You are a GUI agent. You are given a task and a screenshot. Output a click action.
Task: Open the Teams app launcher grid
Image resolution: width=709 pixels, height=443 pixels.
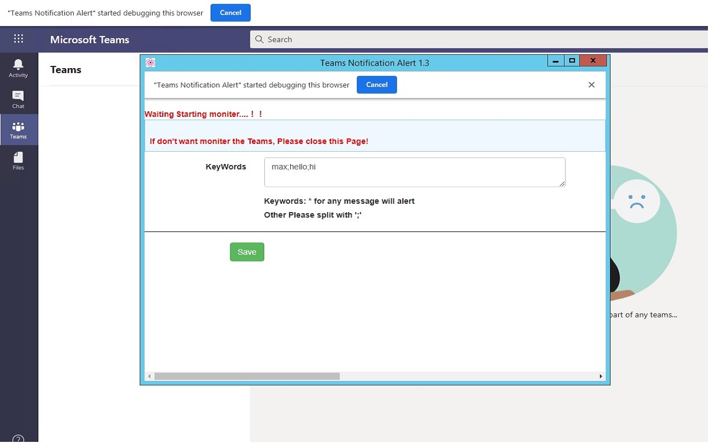click(18, 39)
